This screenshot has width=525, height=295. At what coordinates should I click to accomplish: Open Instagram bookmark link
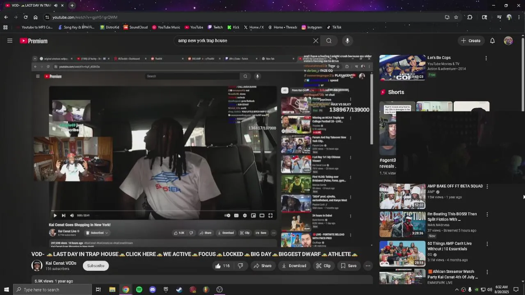[x=312, y=27]
